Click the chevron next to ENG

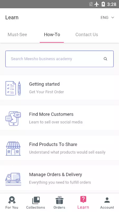(x=113, y=17)
